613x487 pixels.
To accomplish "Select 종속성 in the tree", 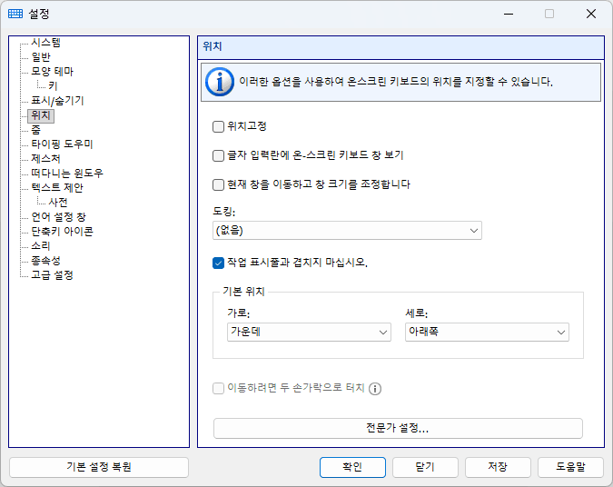I will [x=45, y=261].
